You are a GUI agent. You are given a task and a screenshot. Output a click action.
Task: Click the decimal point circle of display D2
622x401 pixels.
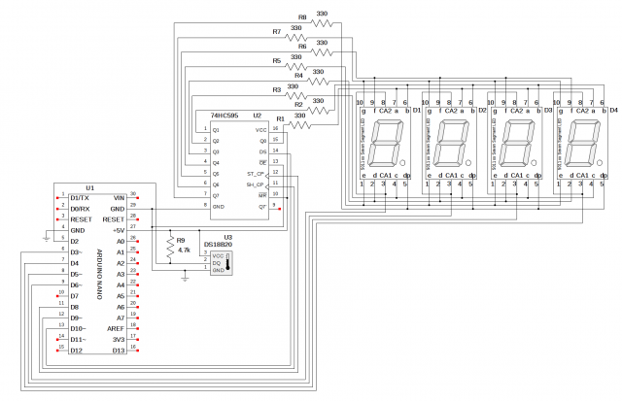(x=468, y=163)
